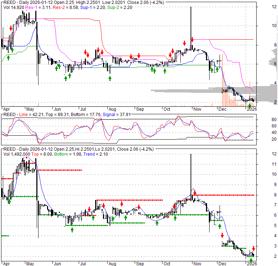Click the 'Vol 14,920' value in top chart
The image size is (278, 266).
click(x=14, y=7)
